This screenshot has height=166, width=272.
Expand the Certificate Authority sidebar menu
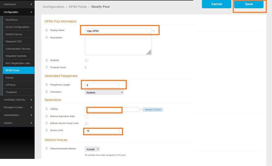click(x=17, y=100)
